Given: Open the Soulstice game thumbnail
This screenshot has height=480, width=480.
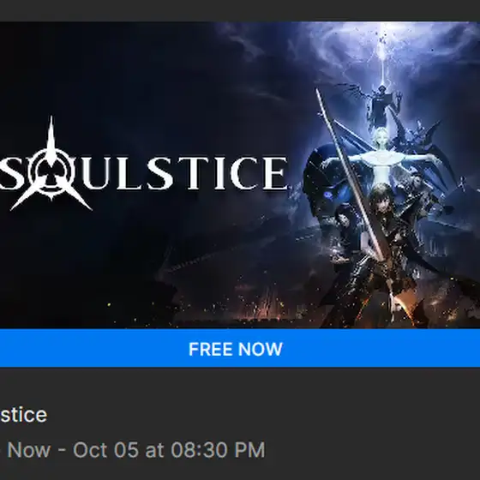Looking at the screenshot, I should [240, 175].
